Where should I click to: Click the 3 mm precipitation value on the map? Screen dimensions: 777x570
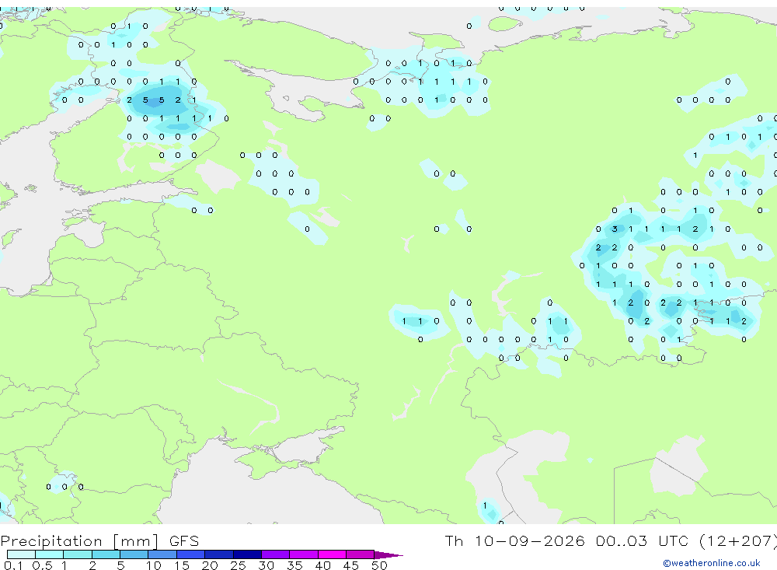(x=615, y=229)
